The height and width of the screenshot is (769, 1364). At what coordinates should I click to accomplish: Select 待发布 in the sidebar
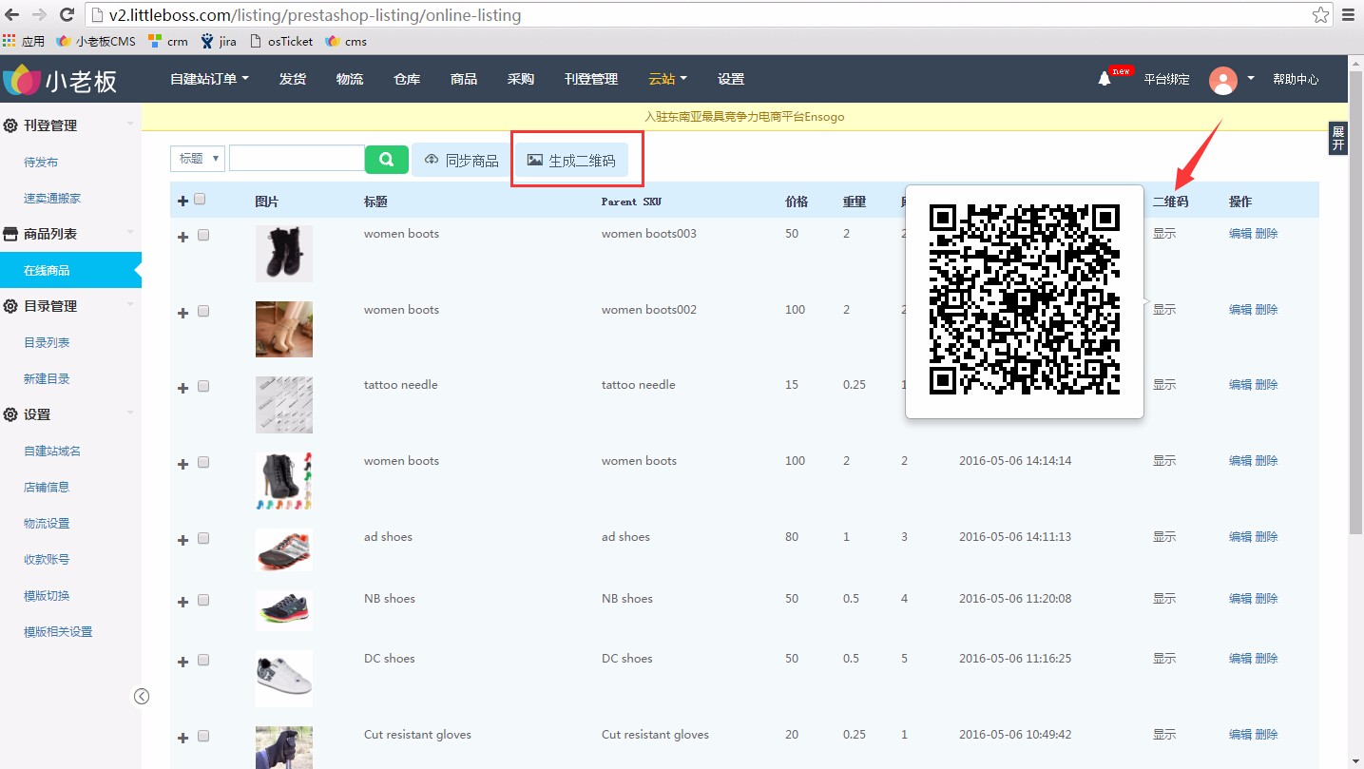tap(41, 163)
